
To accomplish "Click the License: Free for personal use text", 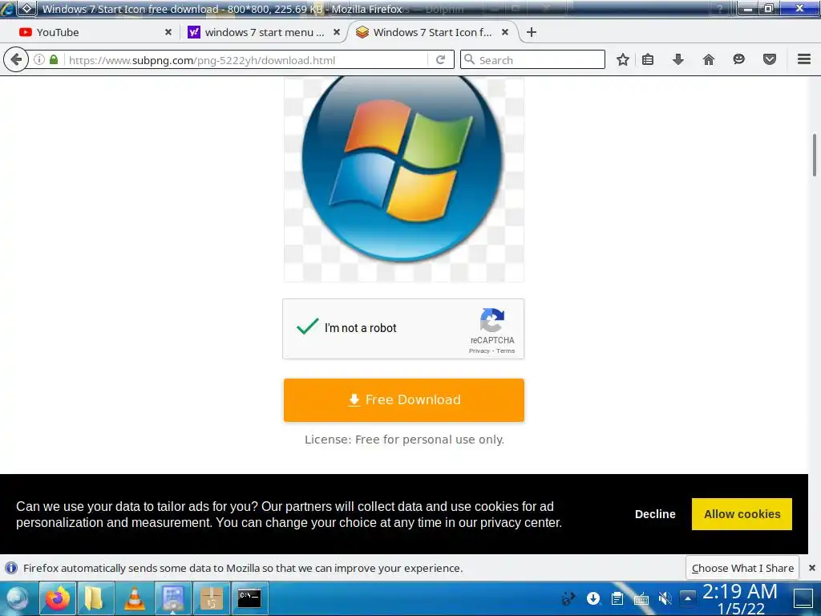I will point(404,440).
